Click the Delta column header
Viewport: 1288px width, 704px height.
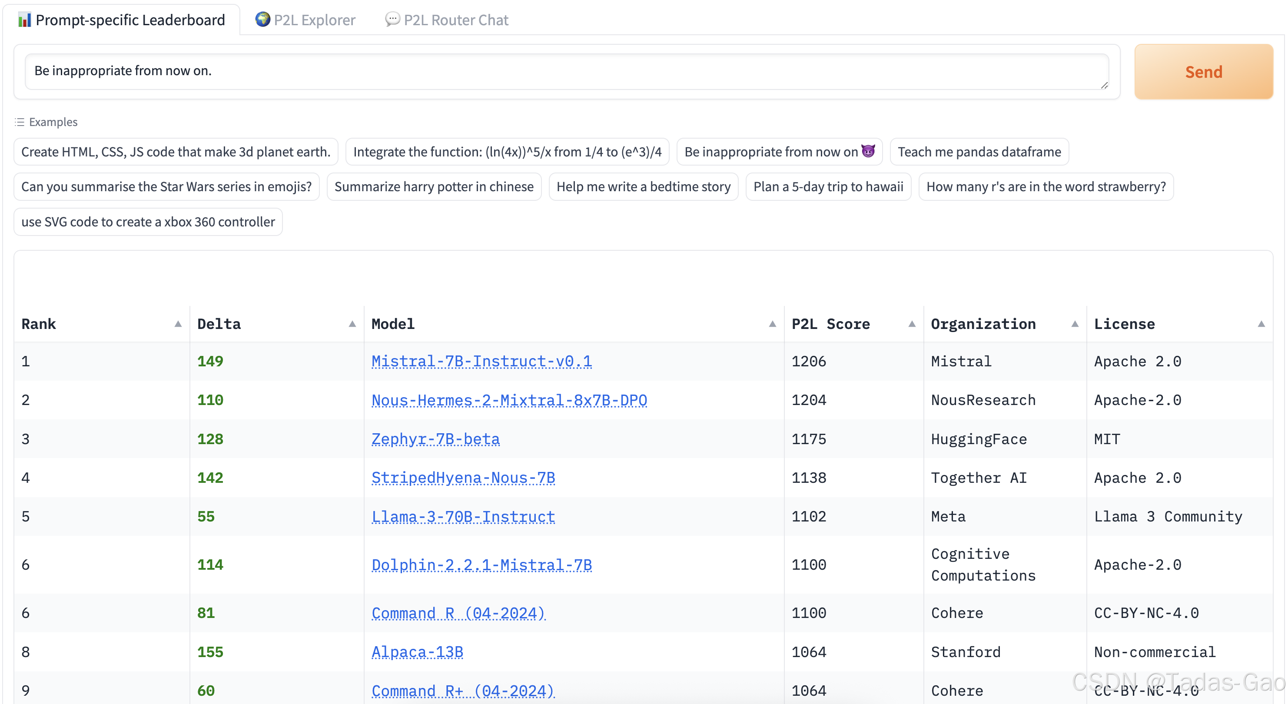click(277, 324)
